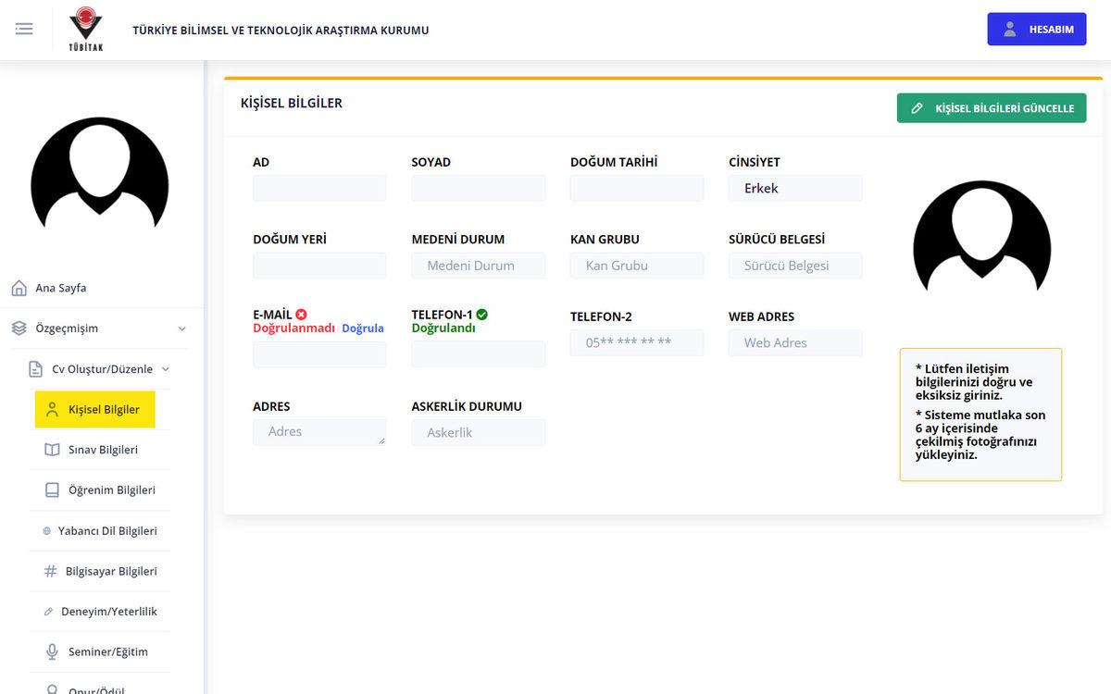Image resolution: width=1111 pixels, height=694 pixels.
Task: Open the Medeni Durum dropdown
Action: pos(478,266)
